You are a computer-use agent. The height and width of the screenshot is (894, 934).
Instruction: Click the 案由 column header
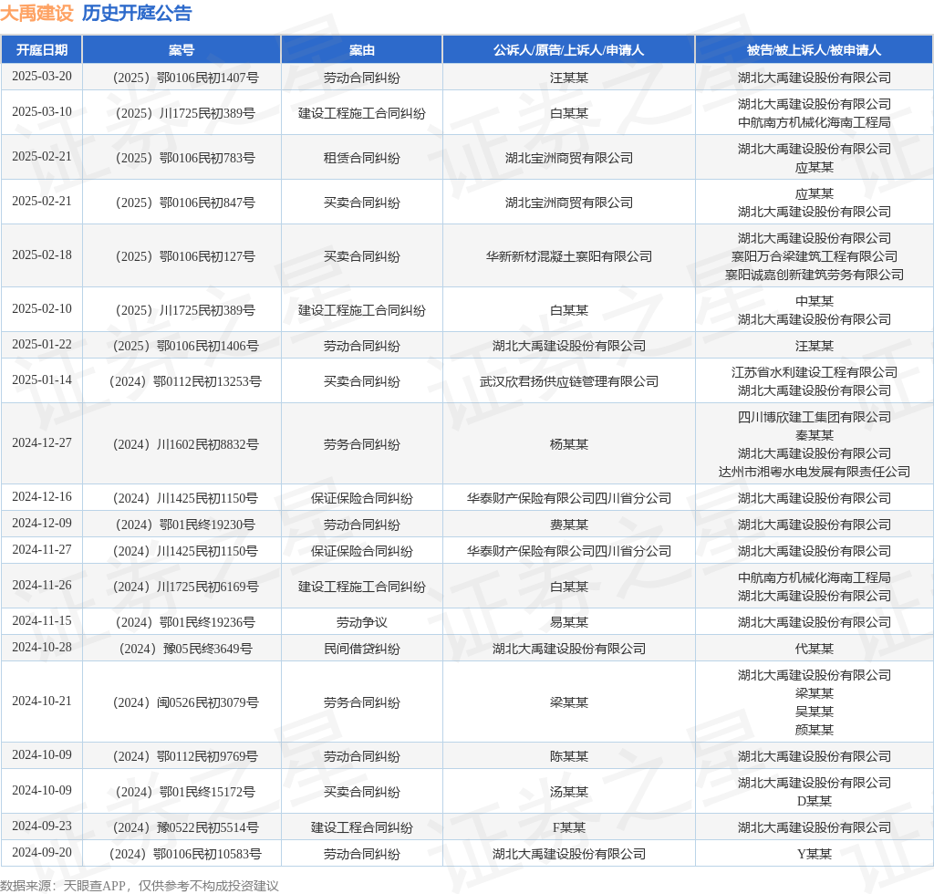361,50
